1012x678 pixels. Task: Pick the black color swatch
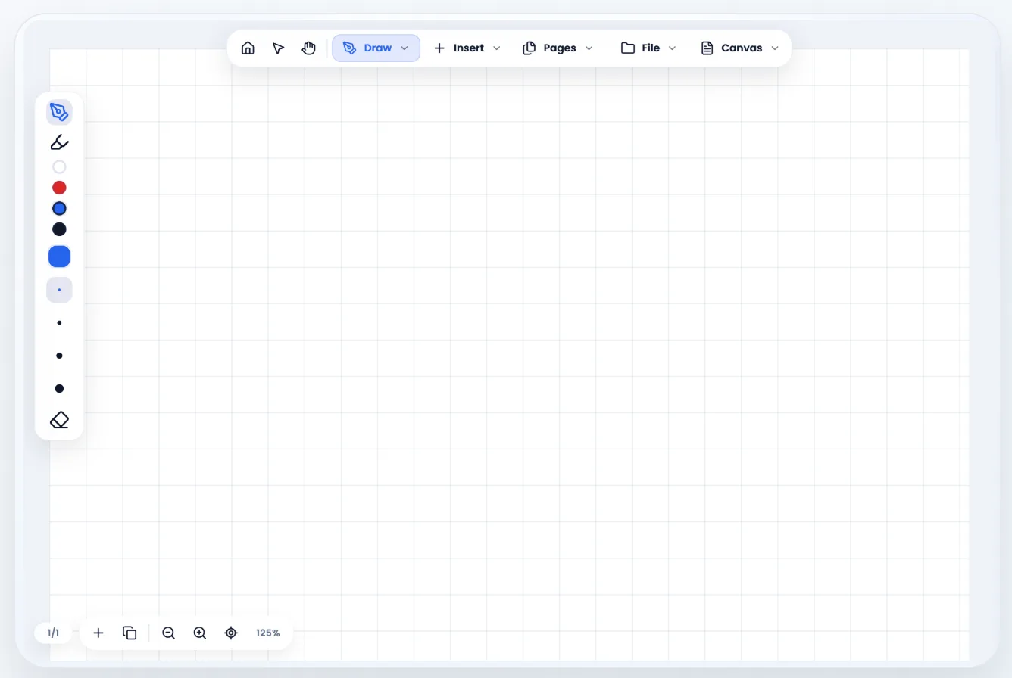pos(59,229)
